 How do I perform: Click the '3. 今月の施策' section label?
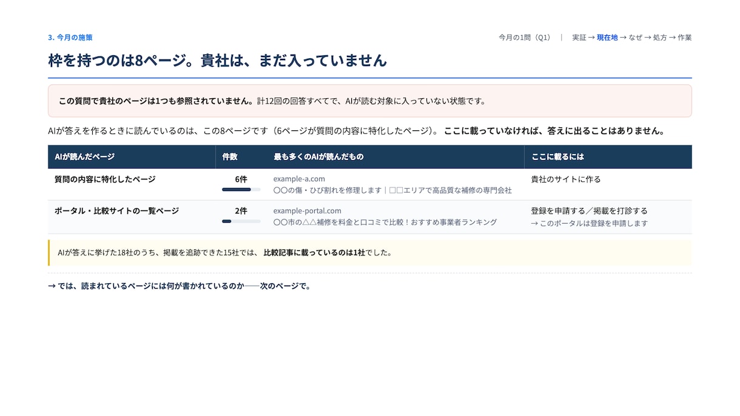click(x=70, y=38)
